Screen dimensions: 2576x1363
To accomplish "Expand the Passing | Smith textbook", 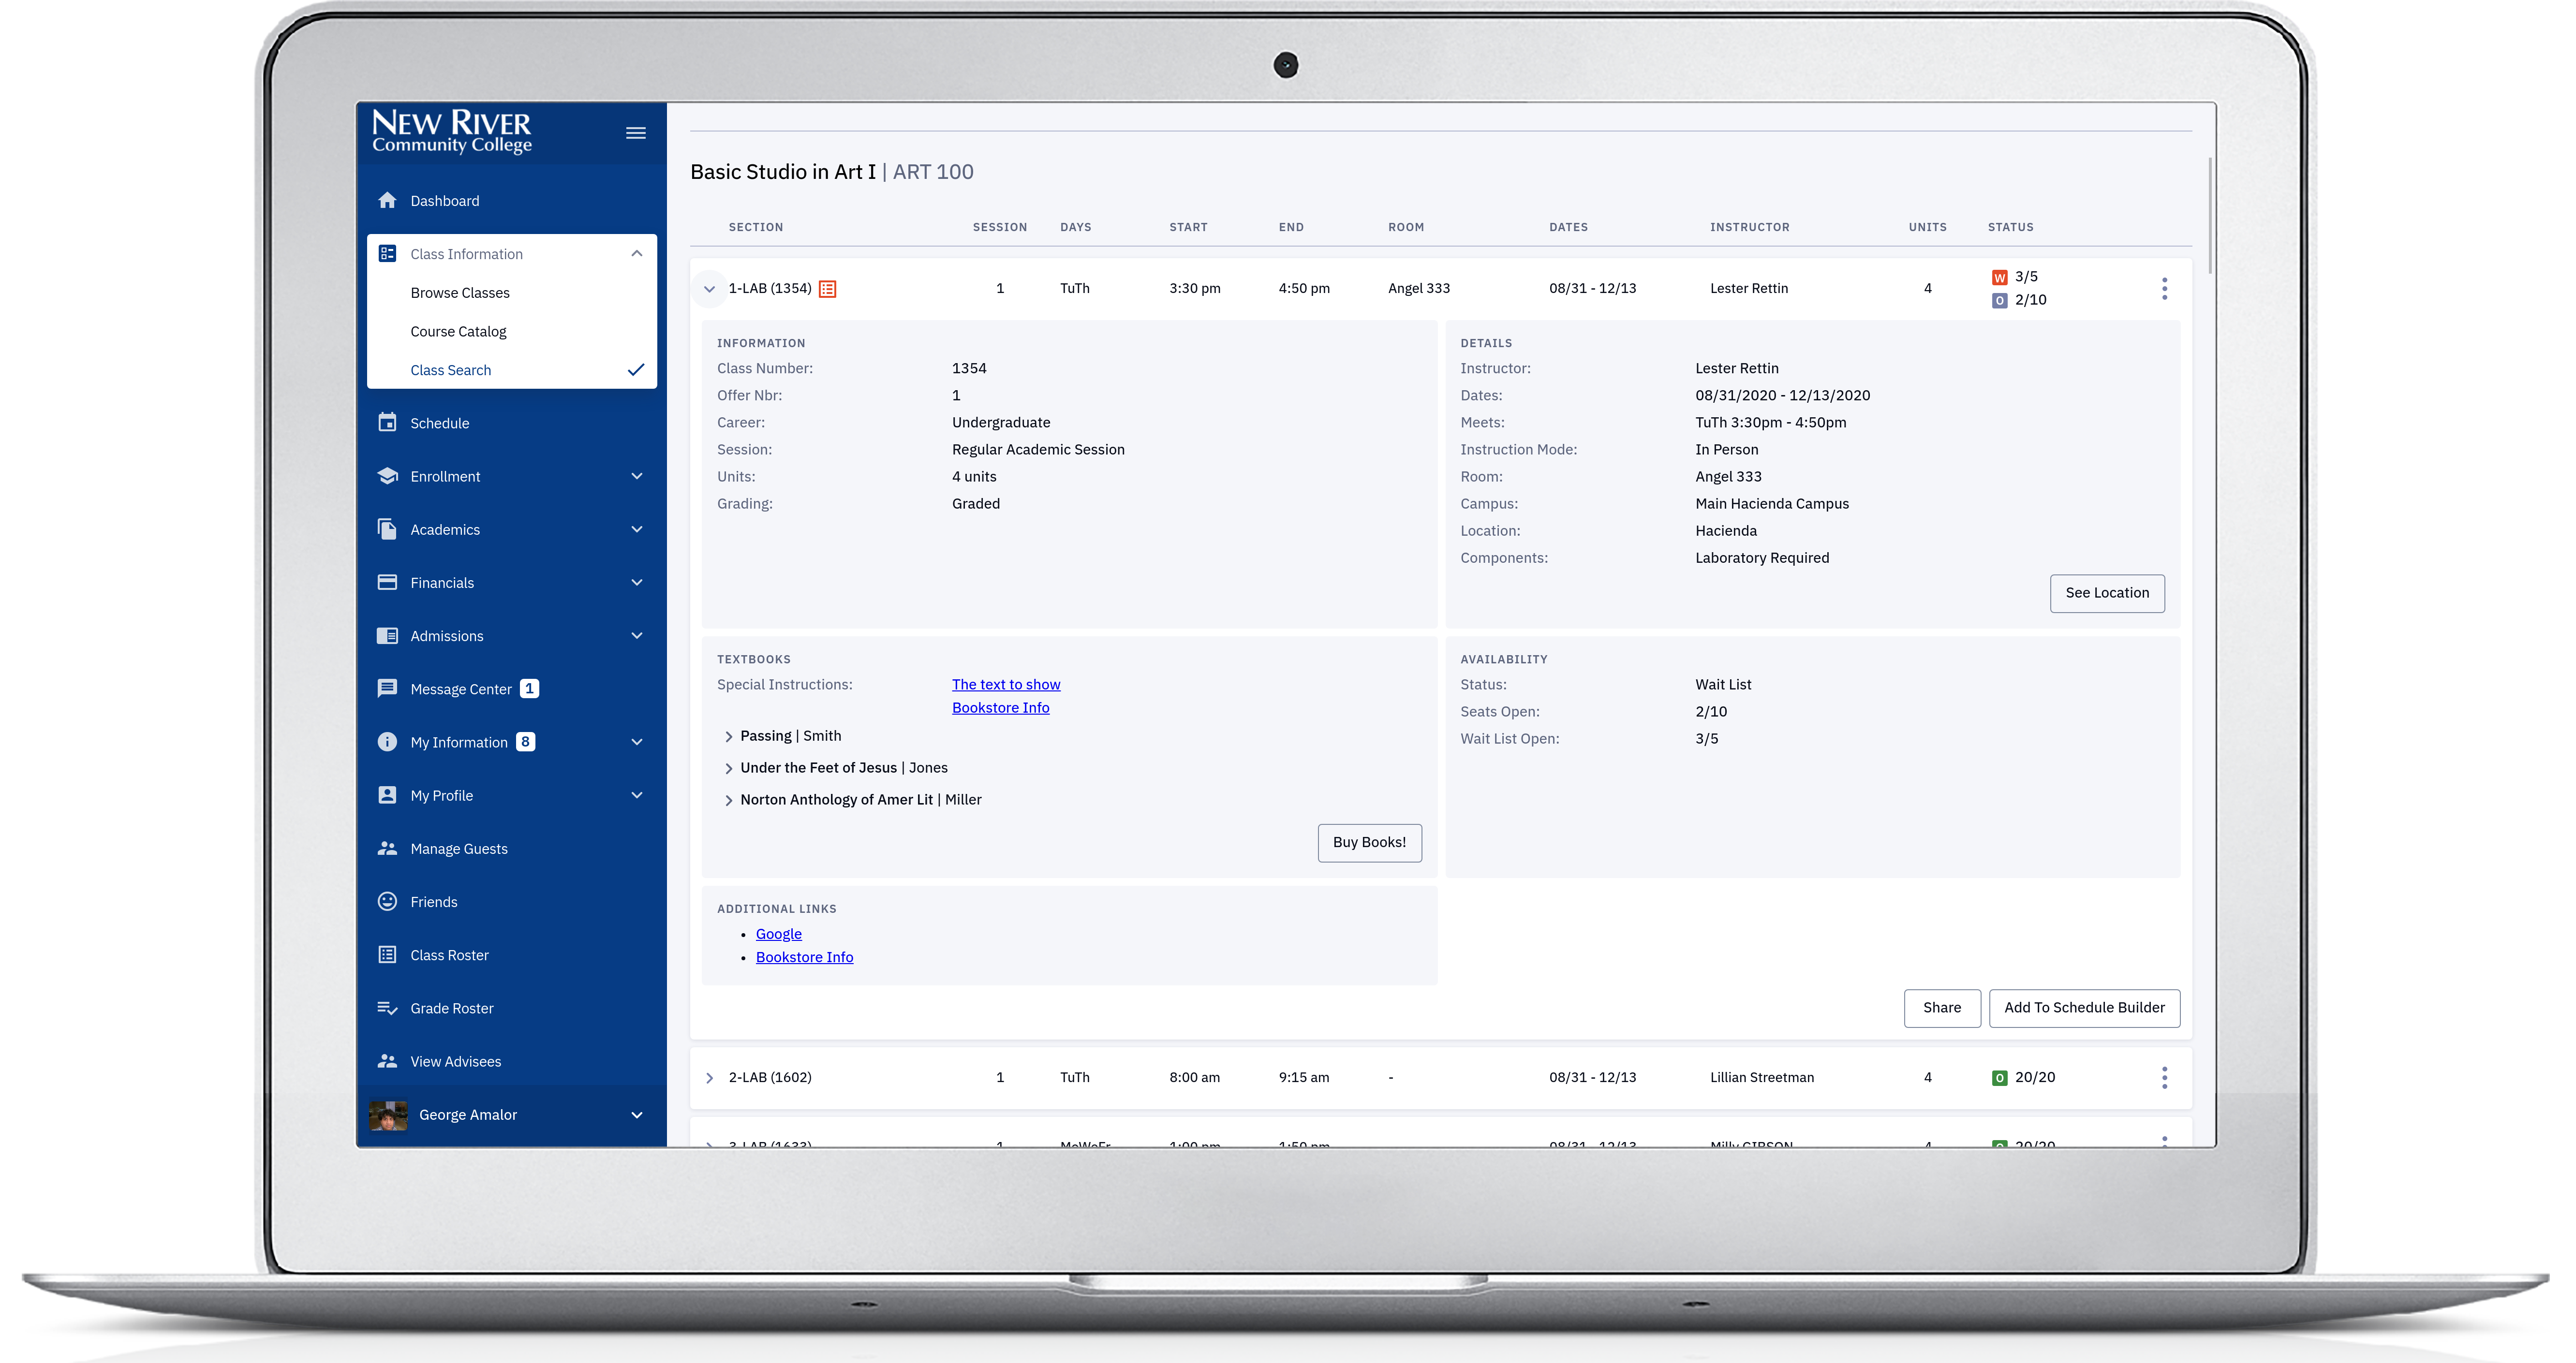I will tap(728, 736).
